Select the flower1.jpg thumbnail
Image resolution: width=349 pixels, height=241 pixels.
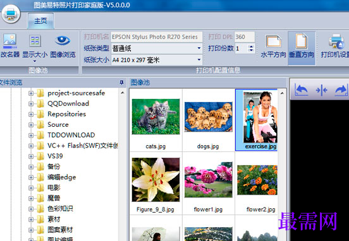(209, 180)
